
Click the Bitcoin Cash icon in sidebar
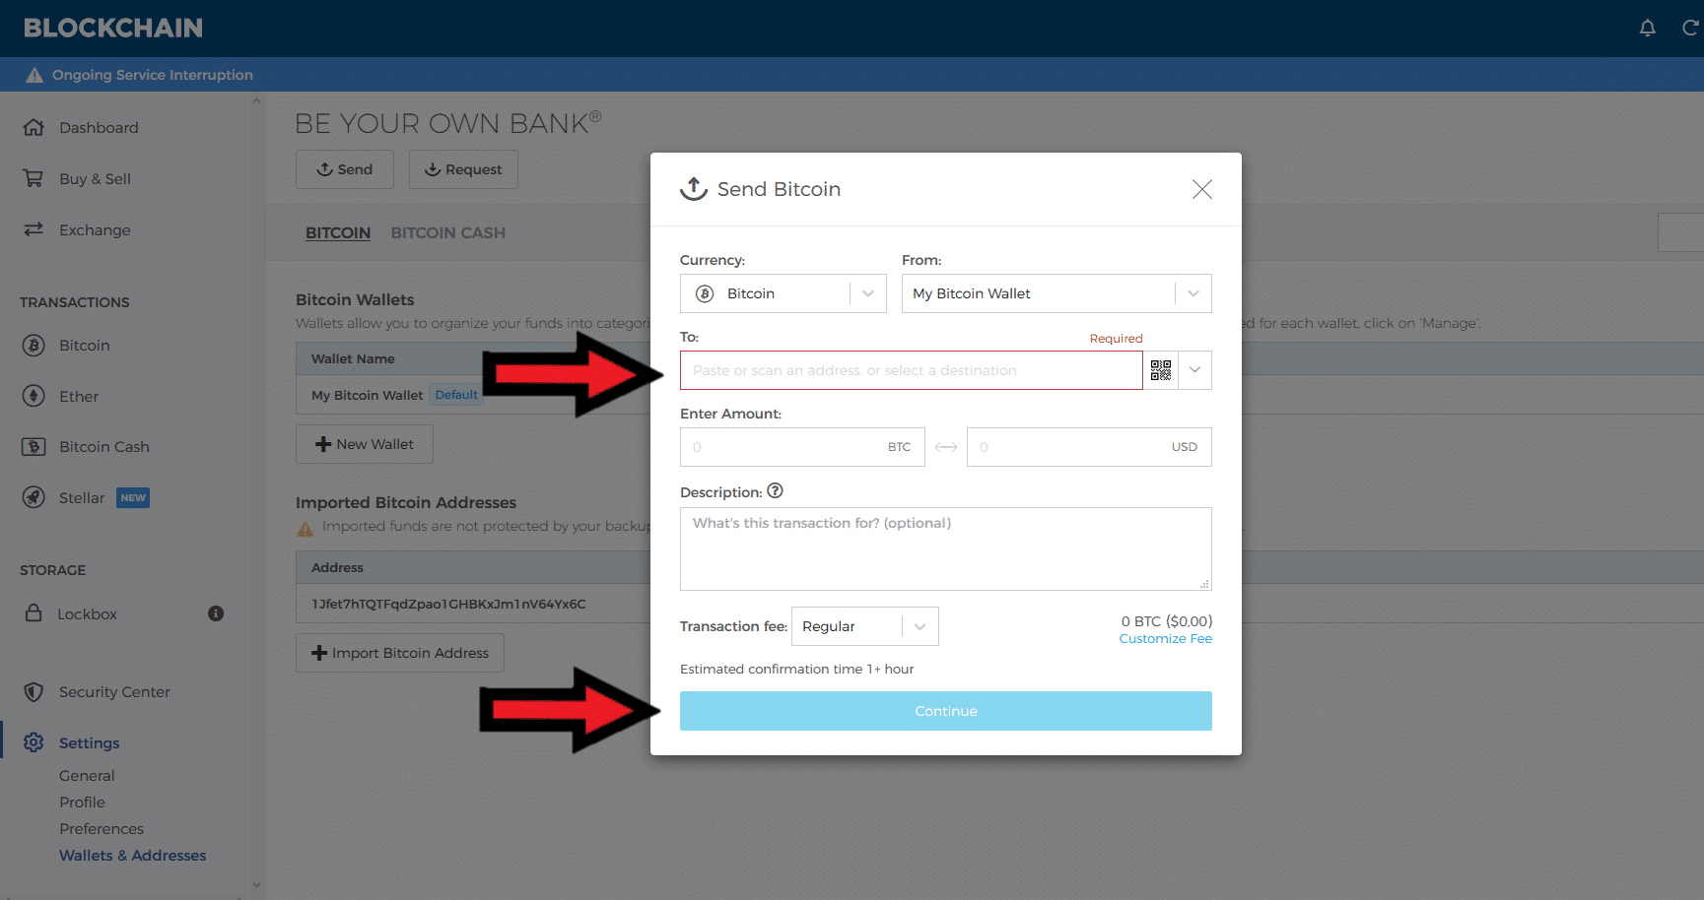[x=34, y=447]
